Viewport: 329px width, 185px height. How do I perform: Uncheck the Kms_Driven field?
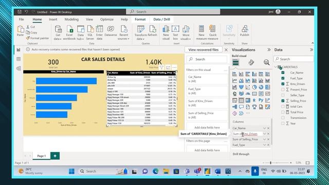coord(283,84)
